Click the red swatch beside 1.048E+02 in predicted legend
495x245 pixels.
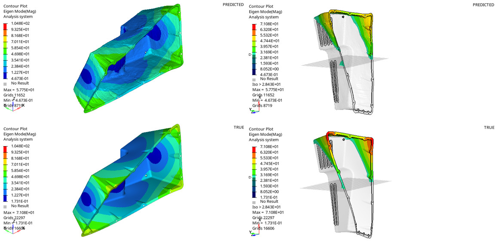tap(6, 26)
